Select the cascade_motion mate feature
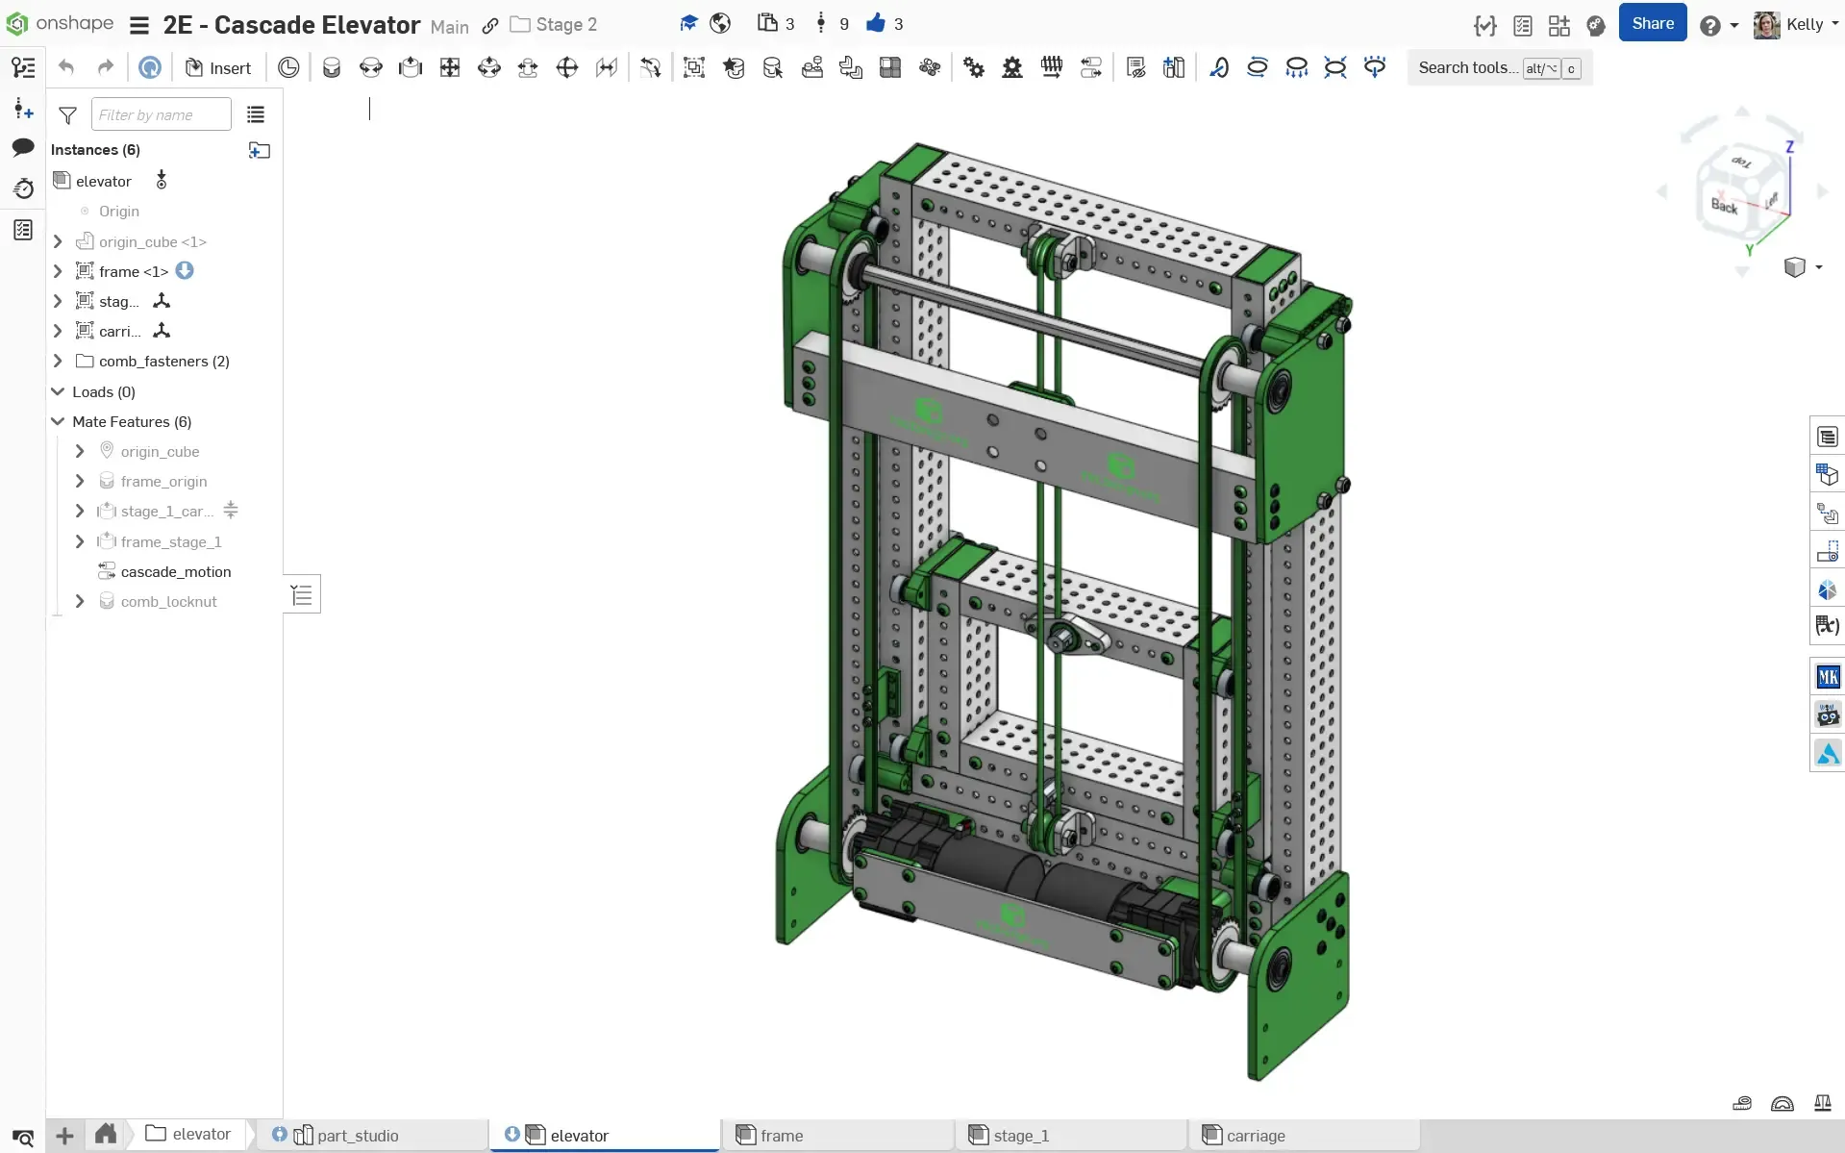 (175, 572)
